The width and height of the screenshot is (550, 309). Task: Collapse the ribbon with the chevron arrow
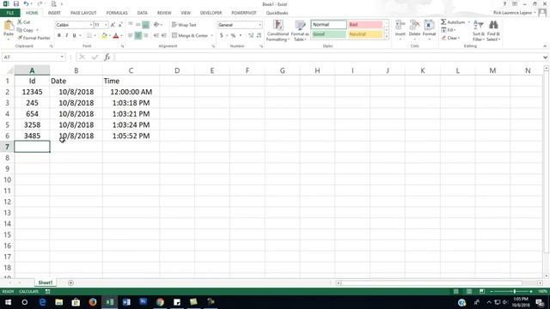pos(545,45)
